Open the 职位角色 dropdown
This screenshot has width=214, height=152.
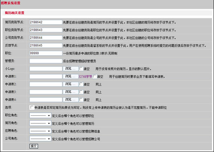pos(40,115)
